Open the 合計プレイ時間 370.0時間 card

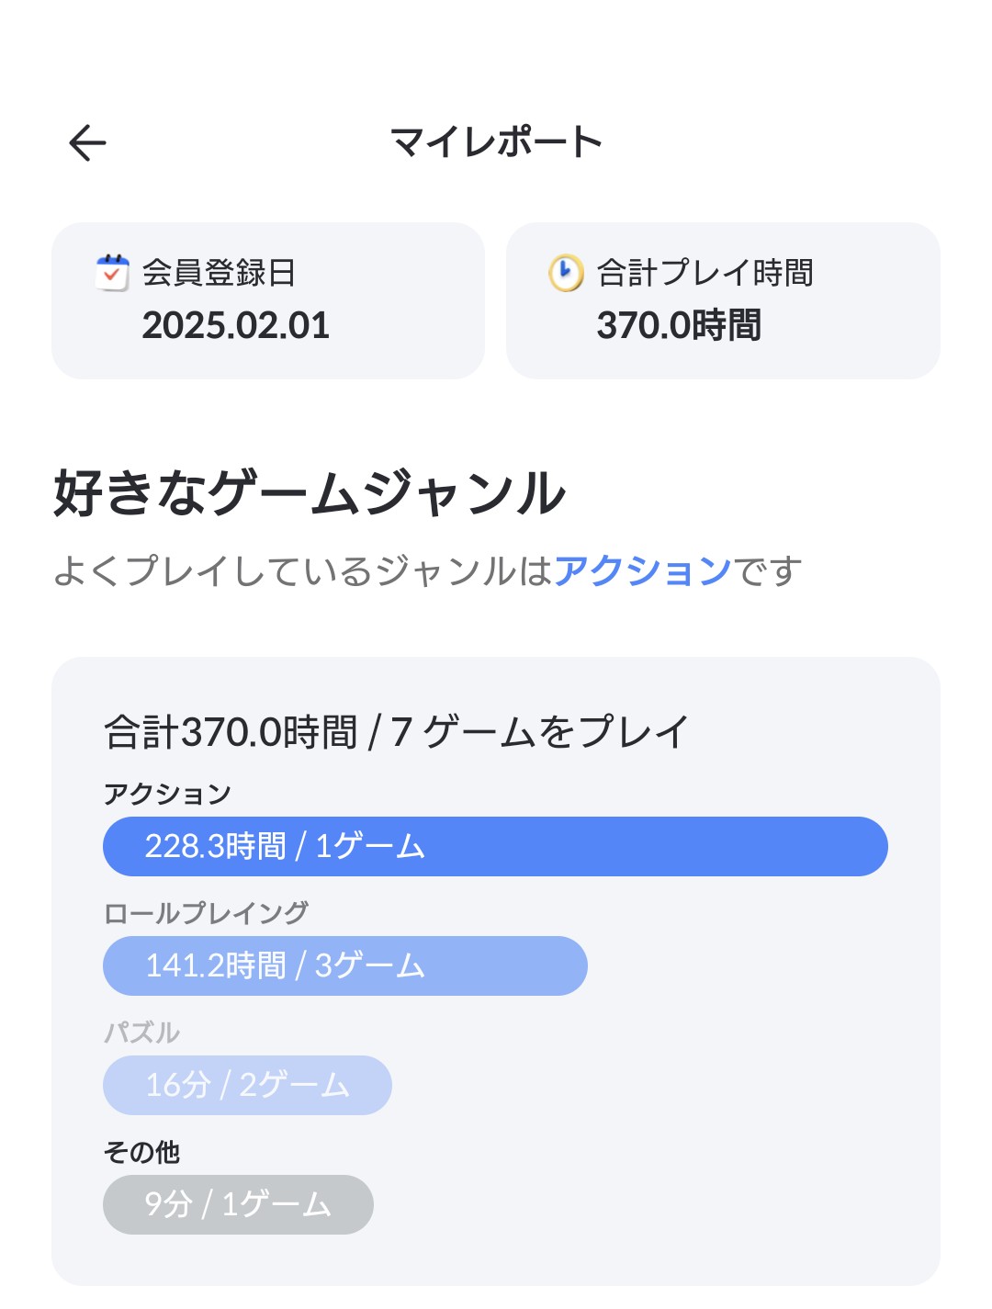point(723,300)
